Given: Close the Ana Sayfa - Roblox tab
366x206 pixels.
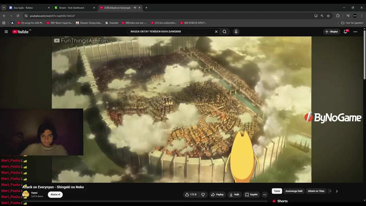Looking at the screenshot, I should pos(49,8).
